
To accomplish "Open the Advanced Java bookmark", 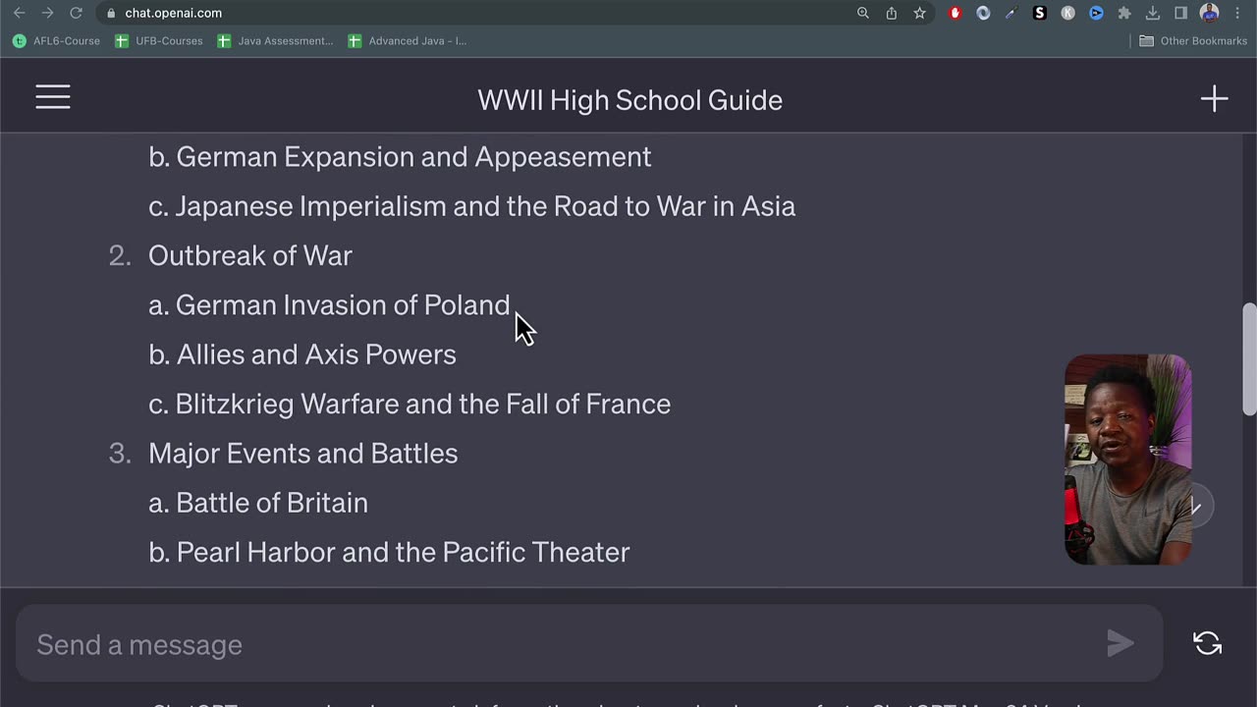I will click(408, 41).
